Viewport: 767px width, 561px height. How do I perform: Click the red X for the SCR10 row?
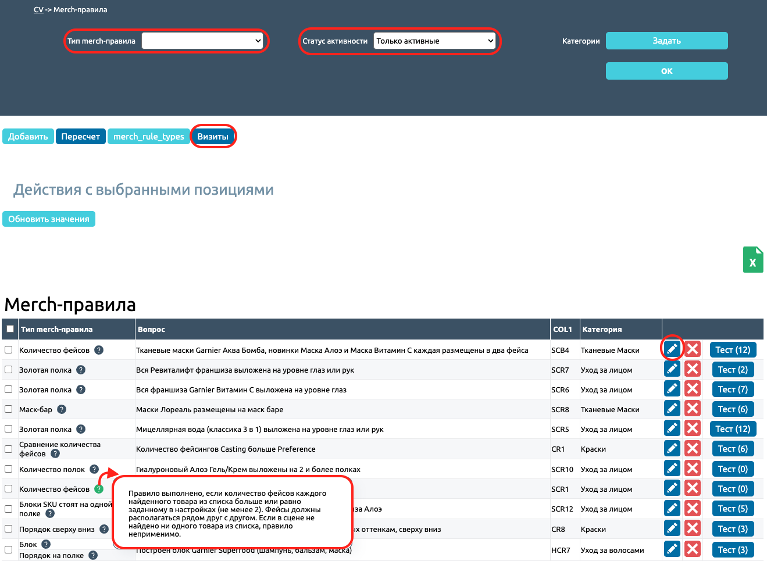[x=692, y=469]
